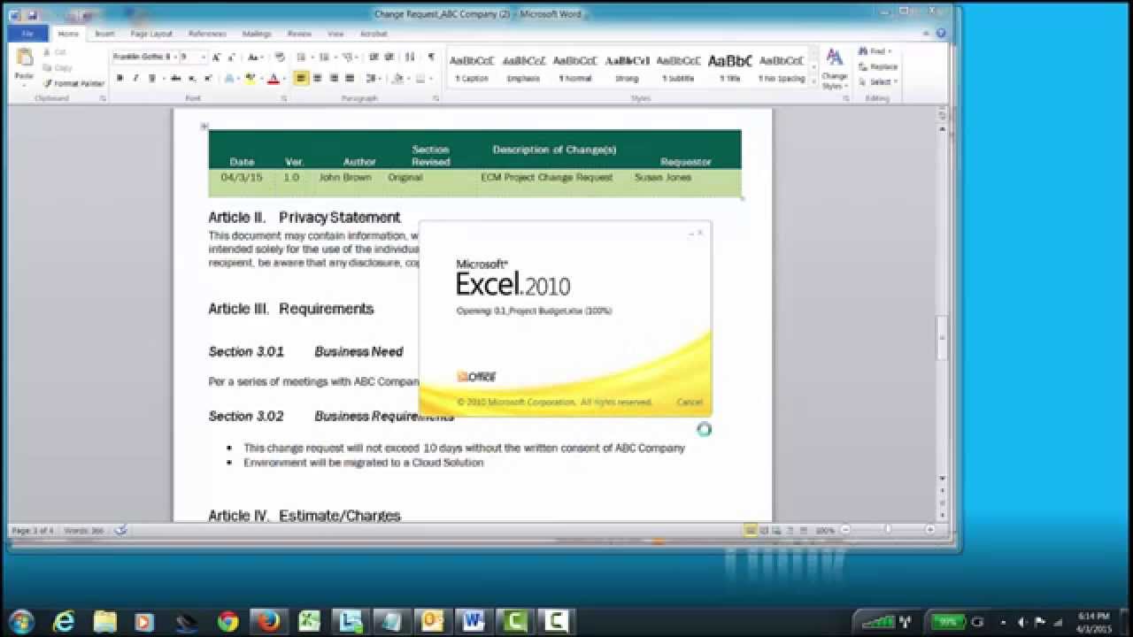Click Sort paragraph icon

point(410,57)
